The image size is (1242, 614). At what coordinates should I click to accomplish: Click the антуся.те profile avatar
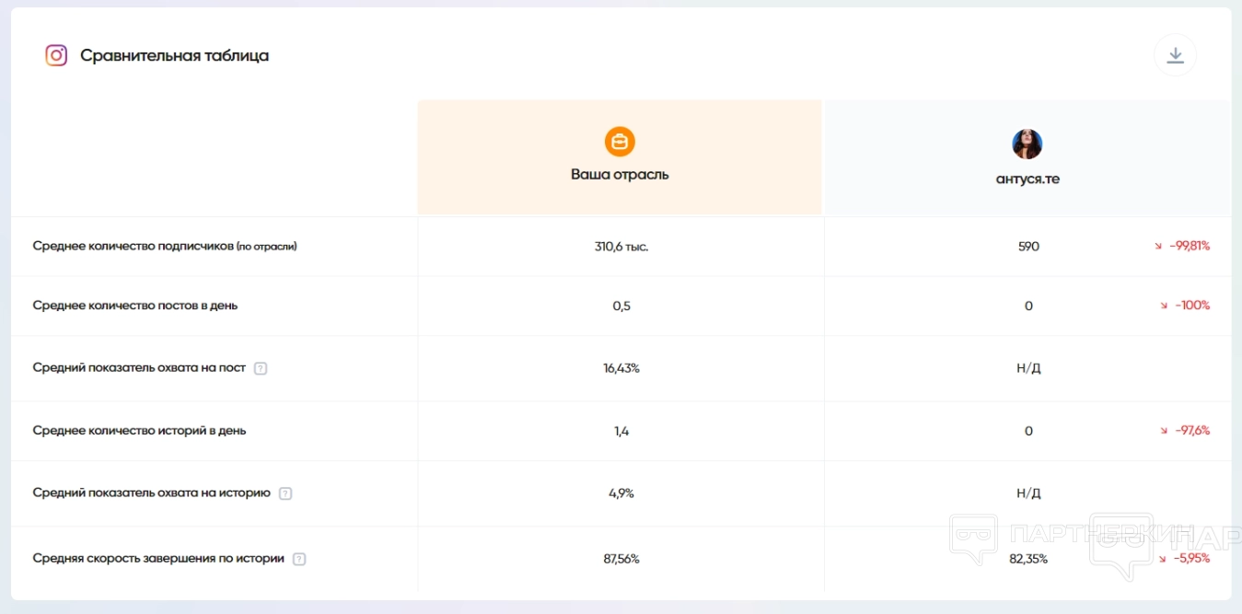click(1027, 145)
